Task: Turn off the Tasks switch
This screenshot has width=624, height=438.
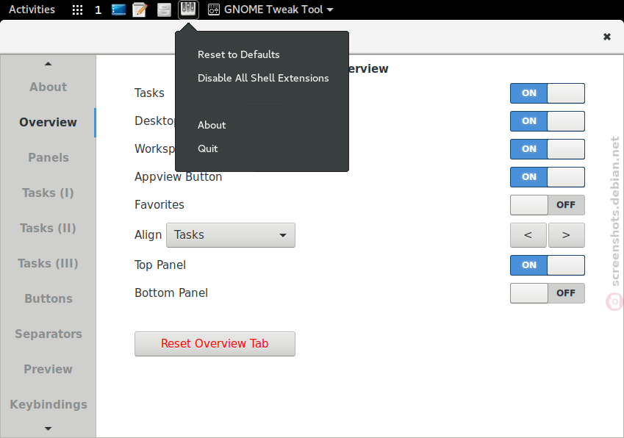Action: (547, 93)
